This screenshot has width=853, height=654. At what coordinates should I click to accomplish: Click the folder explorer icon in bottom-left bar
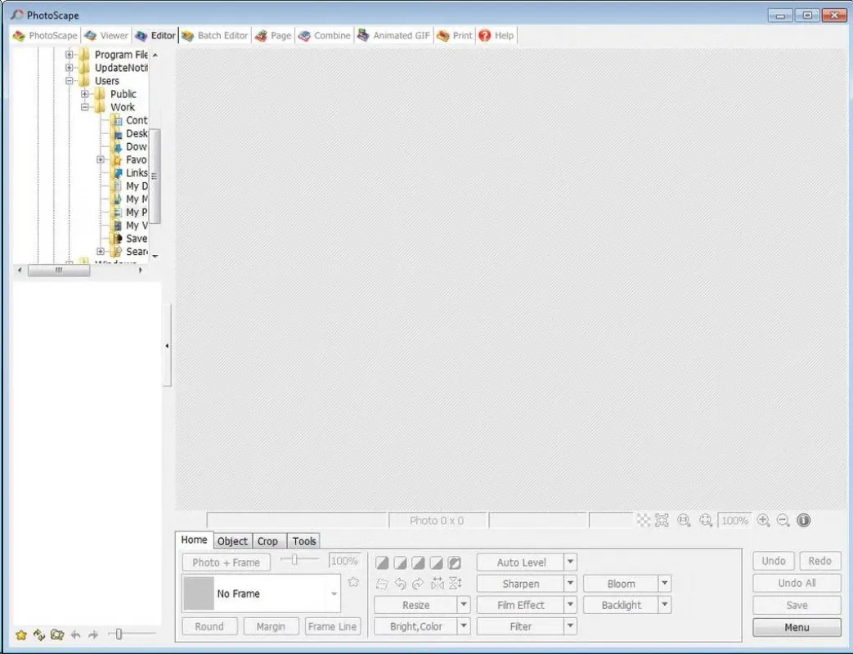tap(57, 634)
